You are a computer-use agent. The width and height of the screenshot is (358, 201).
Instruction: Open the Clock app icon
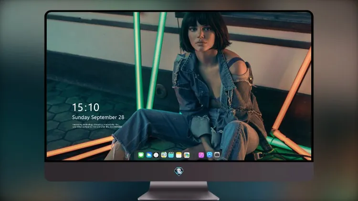[156, 155]
